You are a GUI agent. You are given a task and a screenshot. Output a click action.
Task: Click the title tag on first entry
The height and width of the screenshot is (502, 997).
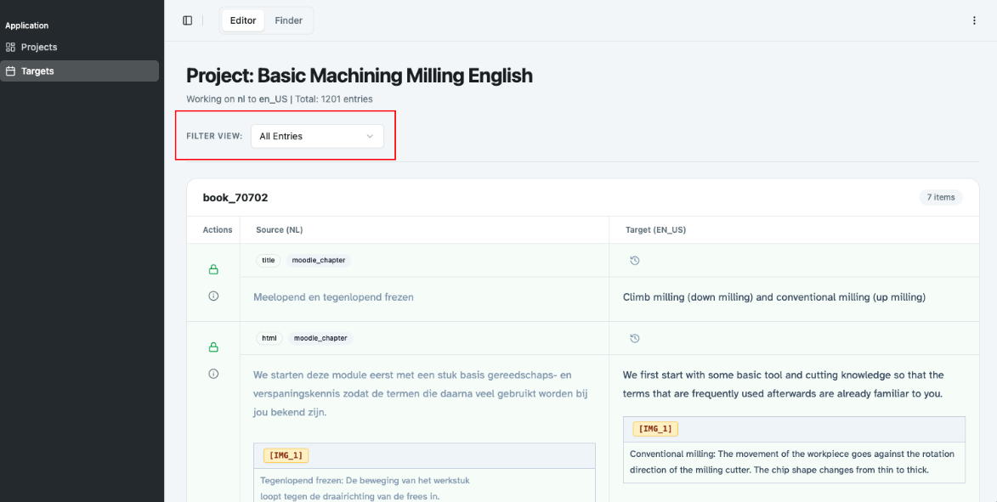click(x=269, y=261)
